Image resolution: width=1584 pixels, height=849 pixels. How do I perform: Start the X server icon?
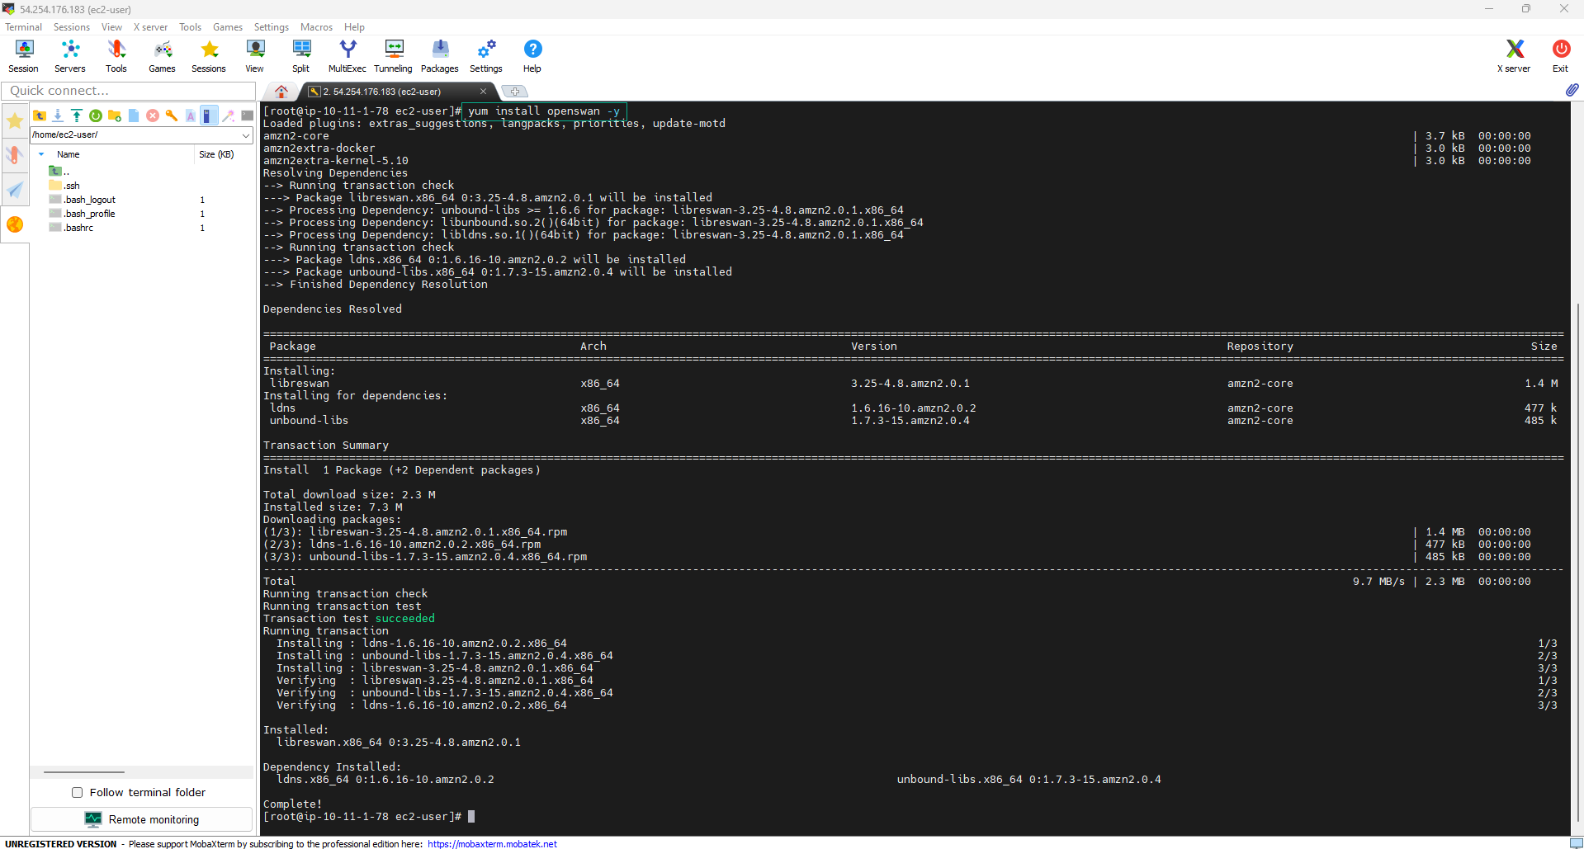click(x=1513, y=56)
